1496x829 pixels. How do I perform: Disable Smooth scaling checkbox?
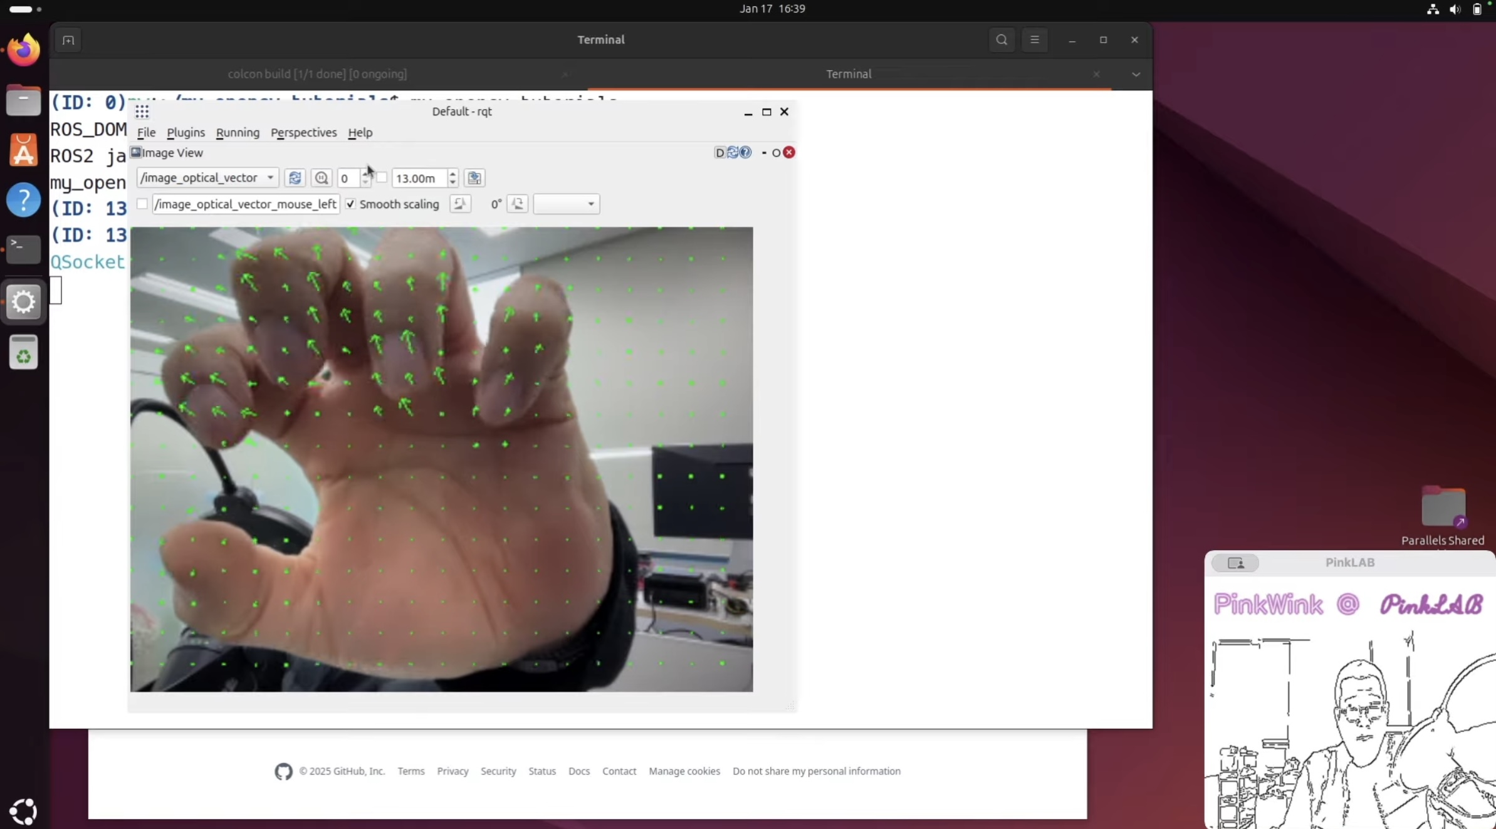(351, 204)
